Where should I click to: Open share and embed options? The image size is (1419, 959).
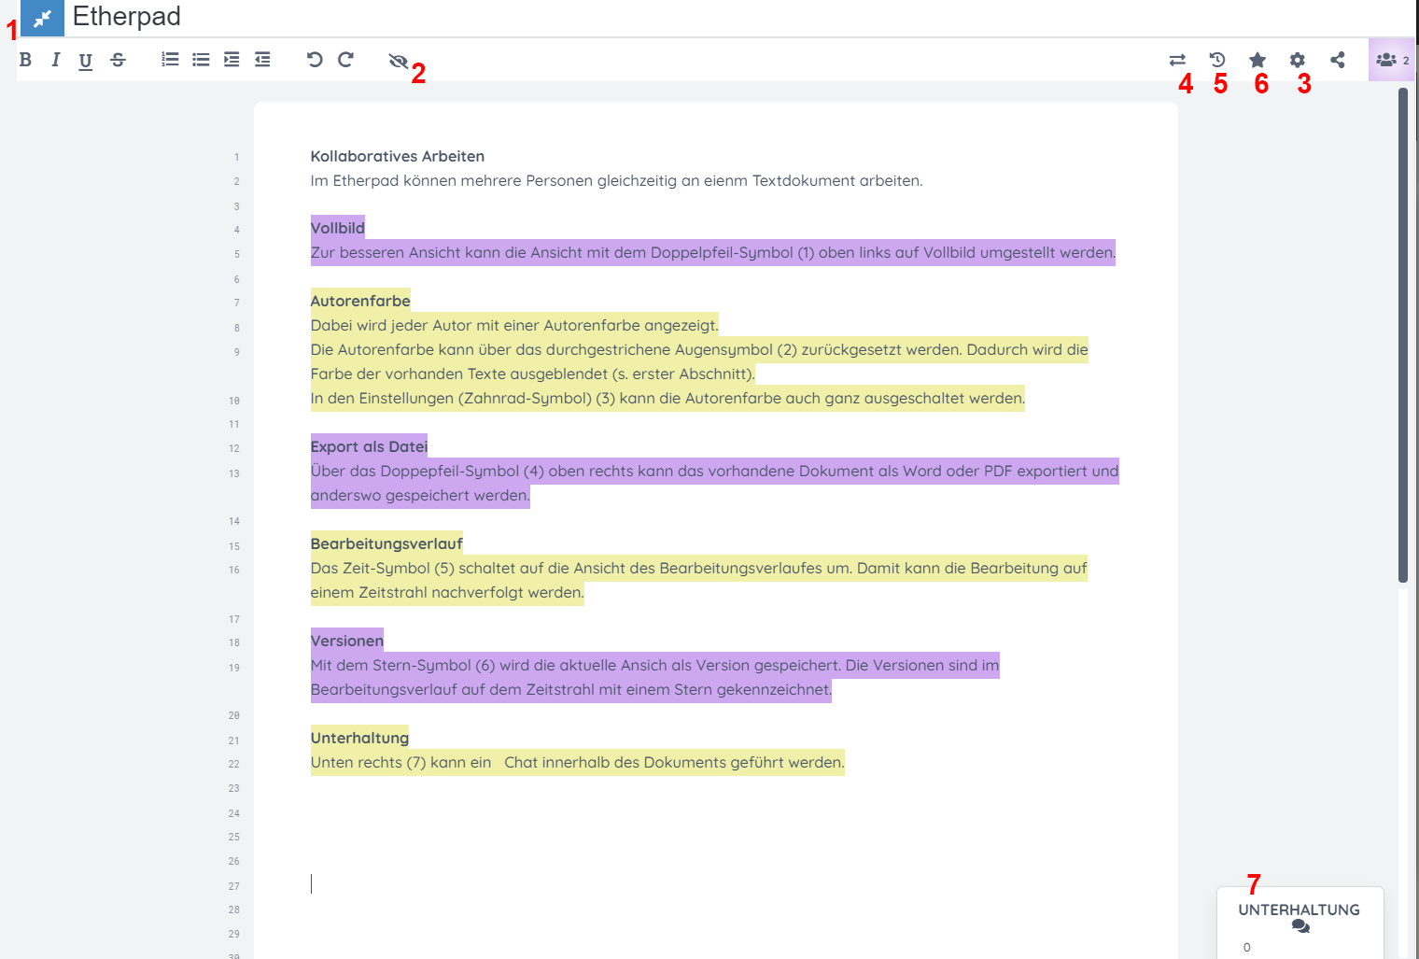(x=1338, y=60)
